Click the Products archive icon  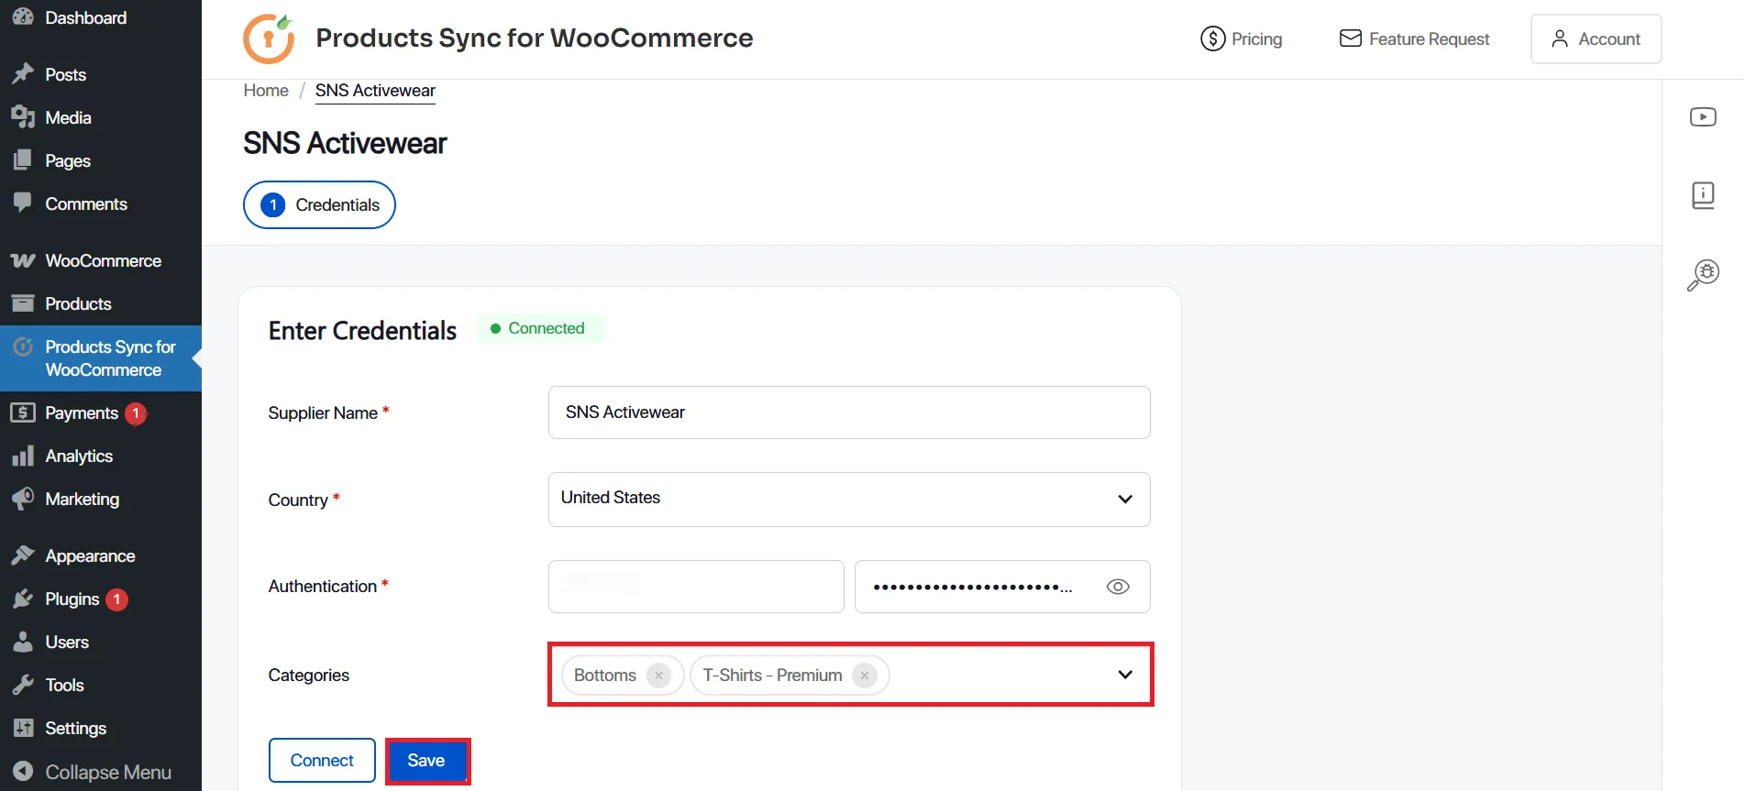(23, 303)
